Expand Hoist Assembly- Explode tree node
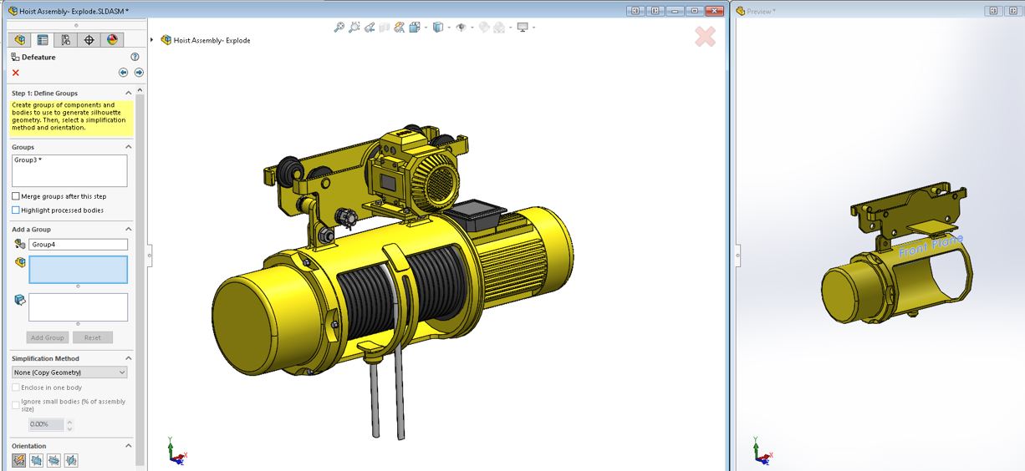Viewport: 1025px width, 471px height. (x=151, y=40)
